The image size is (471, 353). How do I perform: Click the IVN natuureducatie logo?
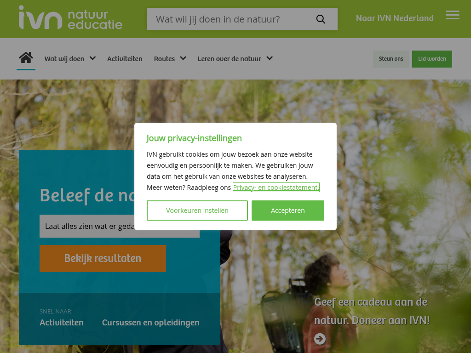click(70, 17)
